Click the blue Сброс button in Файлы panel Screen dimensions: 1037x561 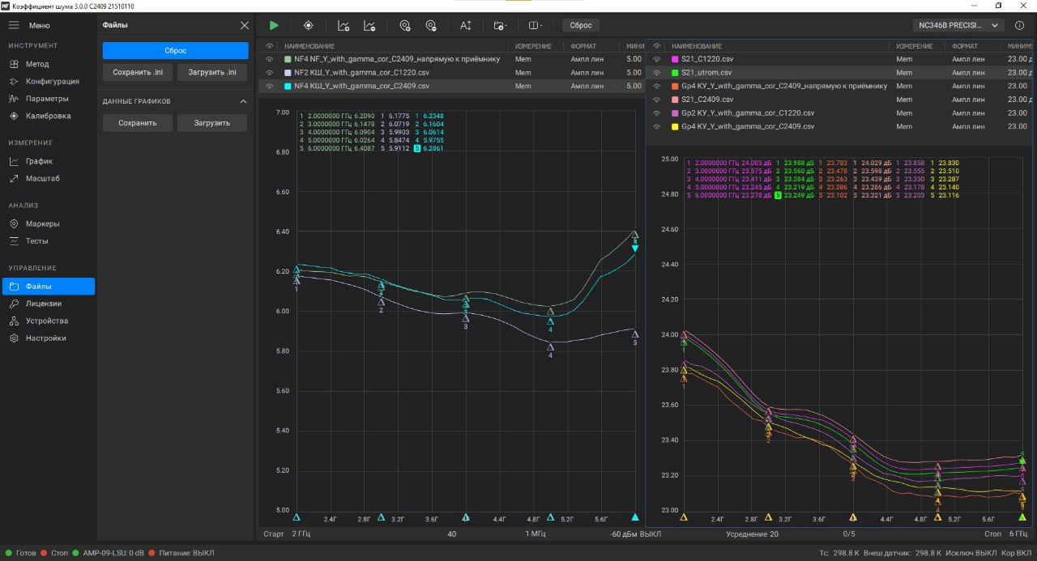click(x=175, y=50)
